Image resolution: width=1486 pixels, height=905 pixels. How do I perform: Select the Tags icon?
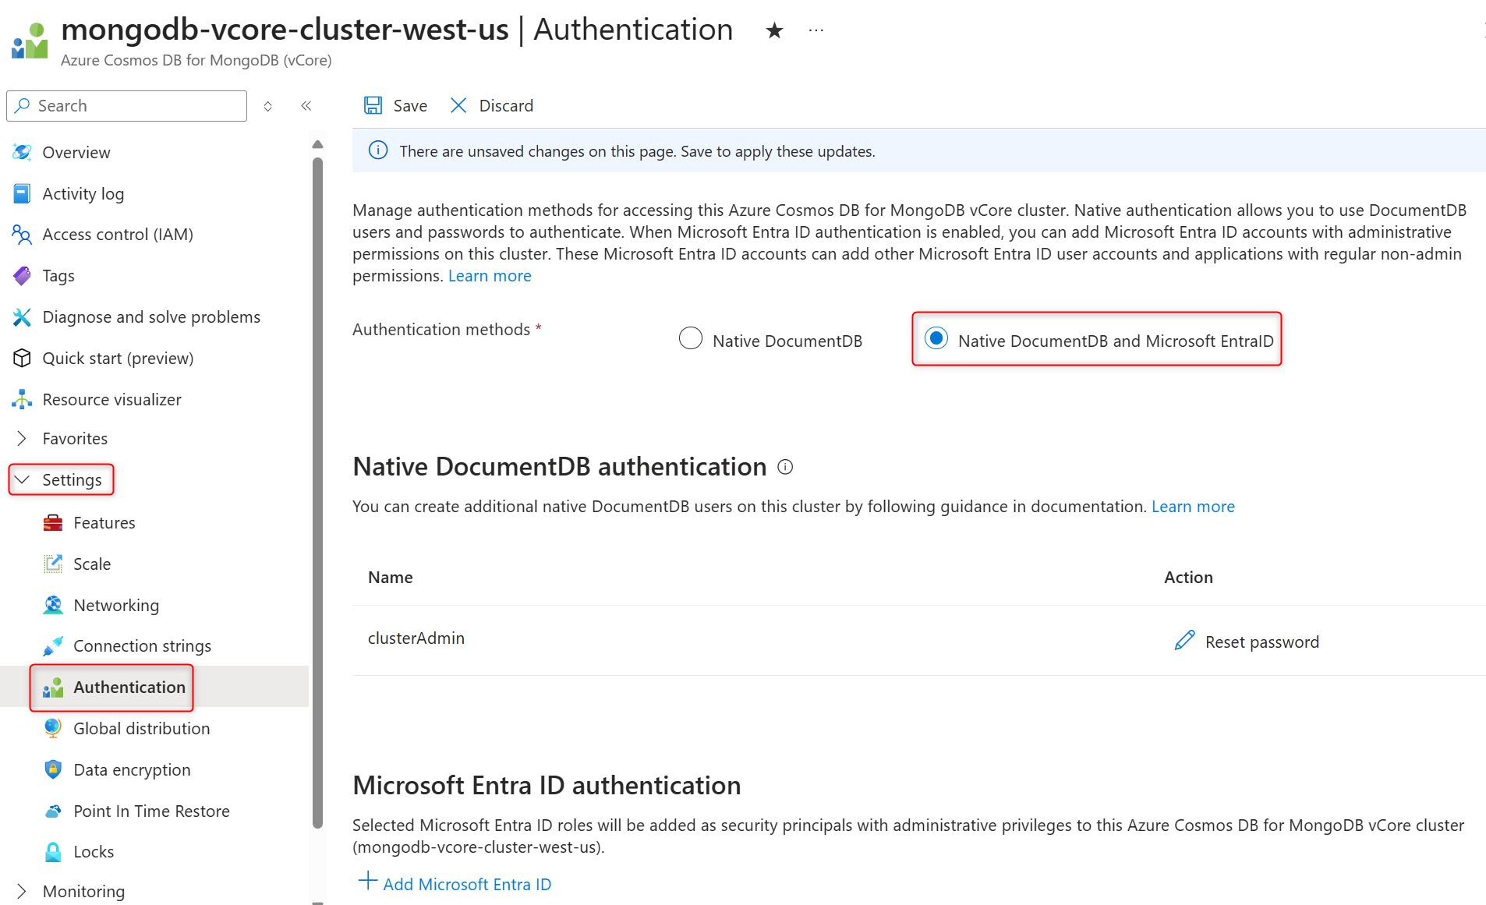[21, 275]
